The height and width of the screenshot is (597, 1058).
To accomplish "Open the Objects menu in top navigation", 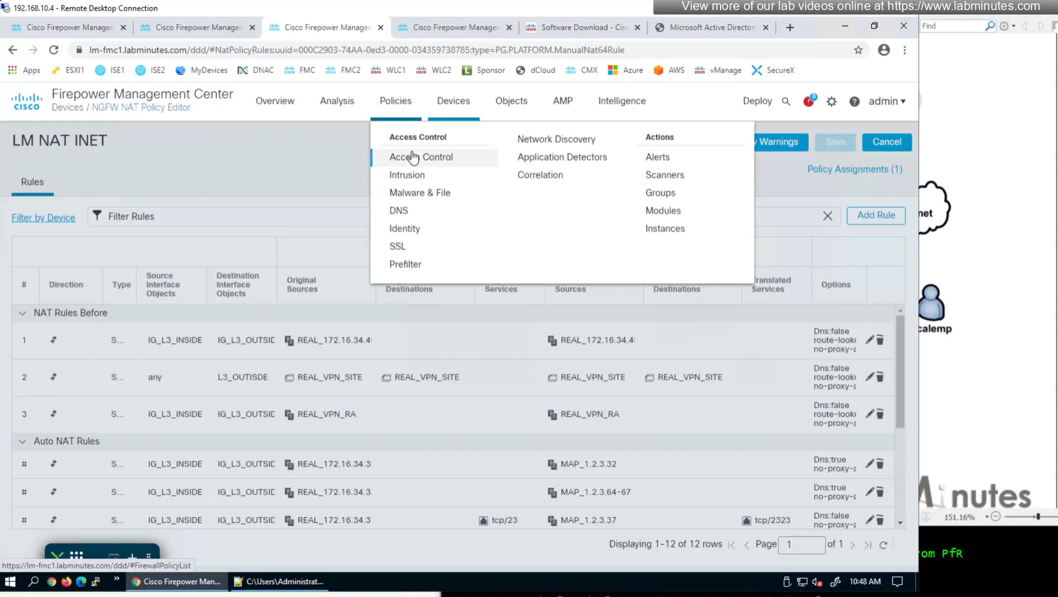I will pyautogui.click(x=511, y=101).
